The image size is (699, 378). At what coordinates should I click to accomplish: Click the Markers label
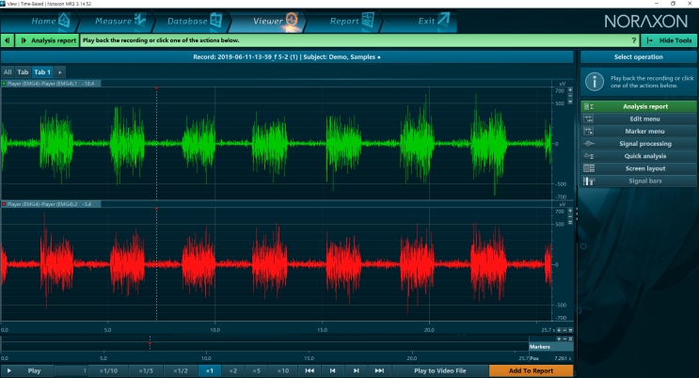(539, 347)
